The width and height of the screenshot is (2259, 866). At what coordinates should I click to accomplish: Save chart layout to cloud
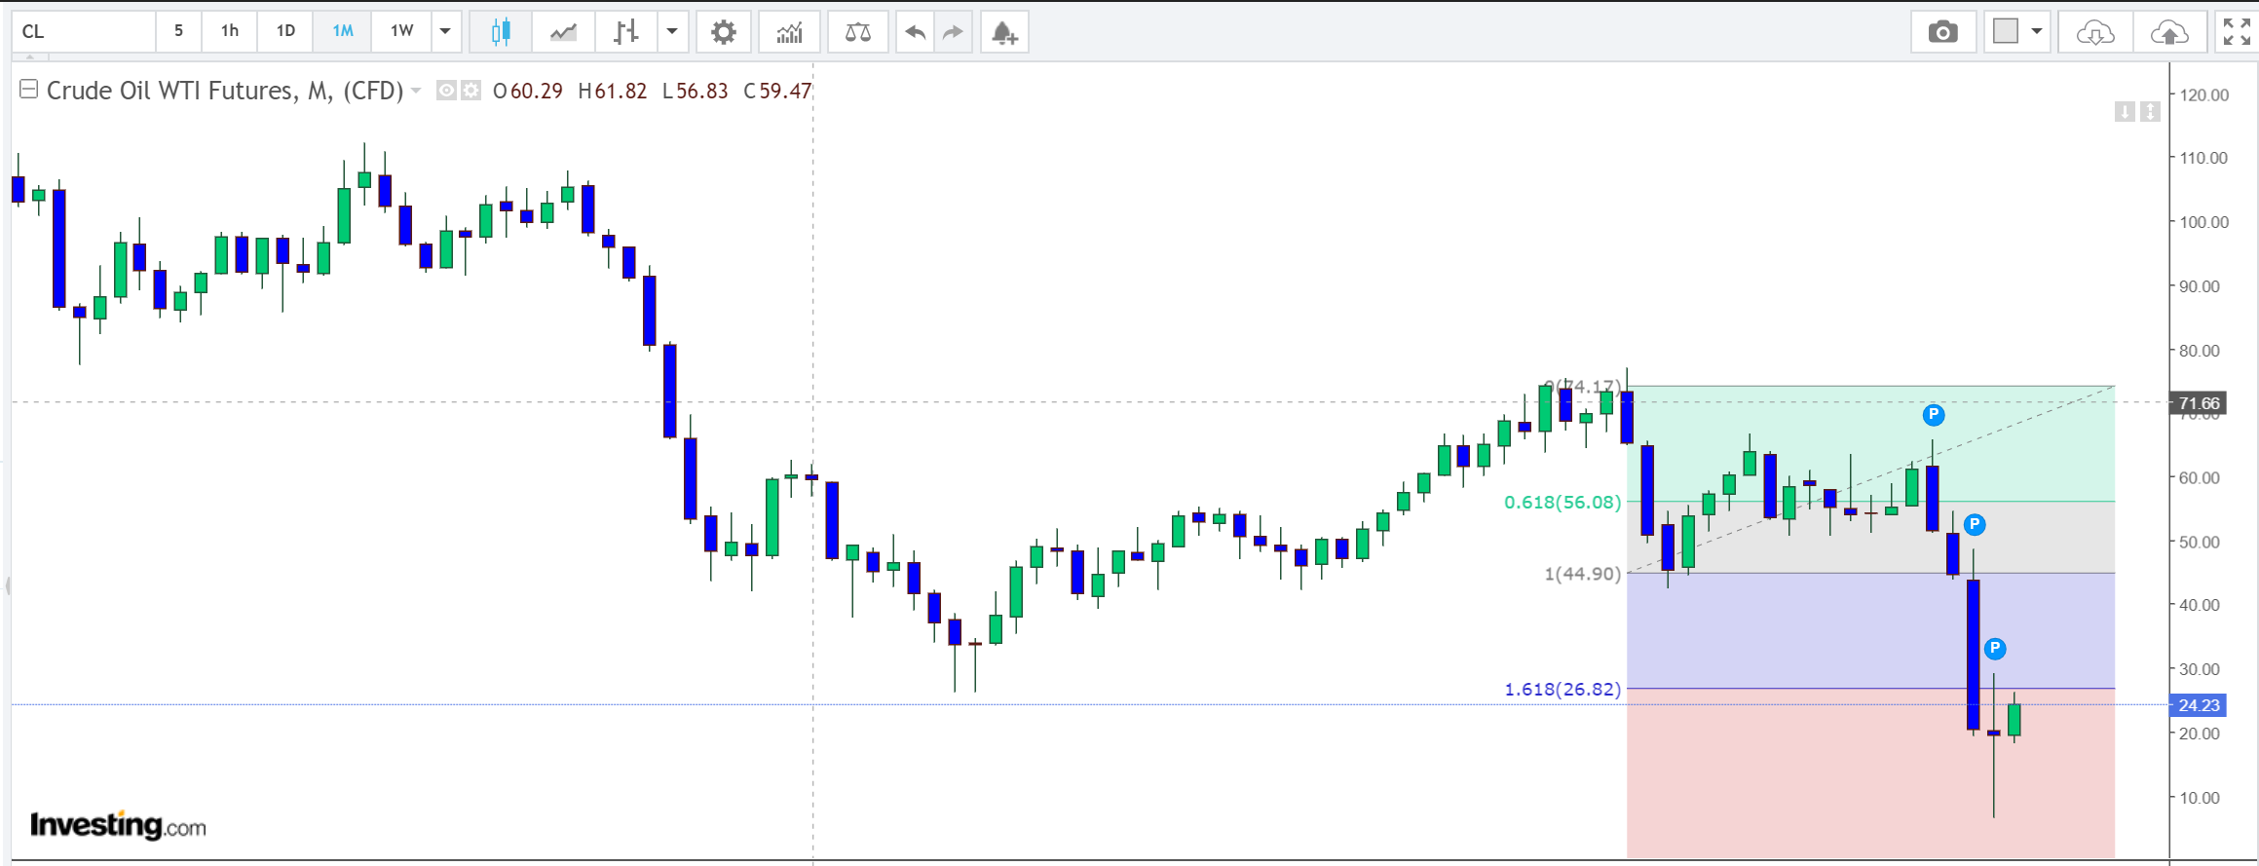pyautogui.click(x=2169, y=32)
